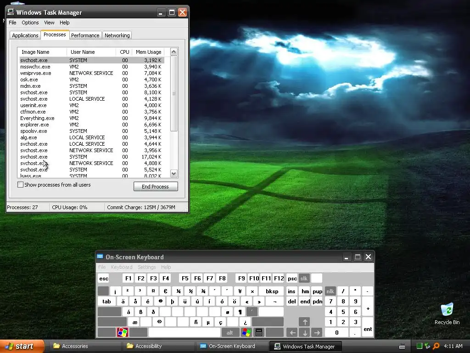Open the Help menu in Task Manager
Screen dimensions: 470x353
[64, 23]
